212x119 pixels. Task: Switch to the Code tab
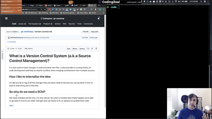point(14,24)
